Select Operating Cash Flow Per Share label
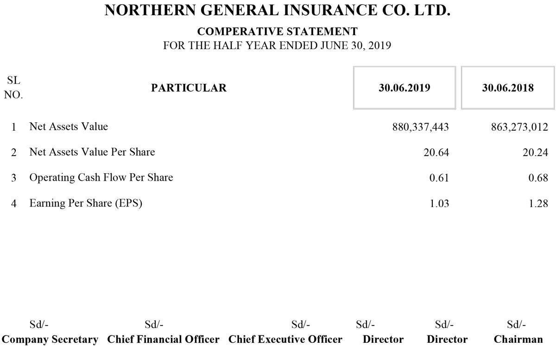Screen dimensions: 556x346 pyautogui.click(x=101, y=177)
